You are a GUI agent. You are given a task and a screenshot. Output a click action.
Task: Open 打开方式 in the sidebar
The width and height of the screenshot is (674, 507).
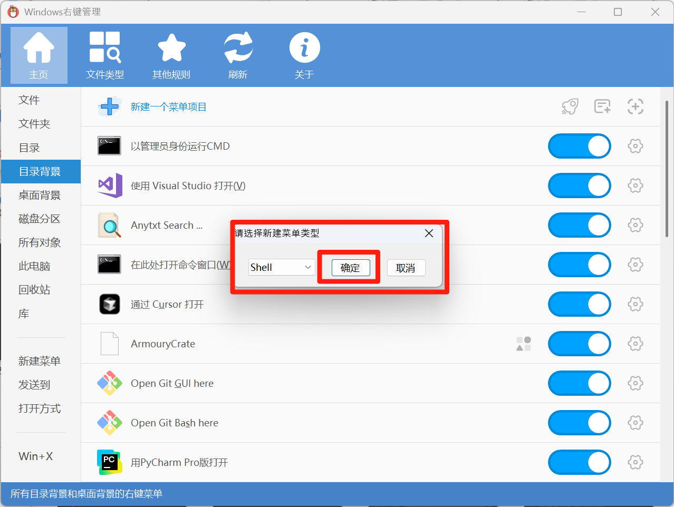[x=40, y=408]
